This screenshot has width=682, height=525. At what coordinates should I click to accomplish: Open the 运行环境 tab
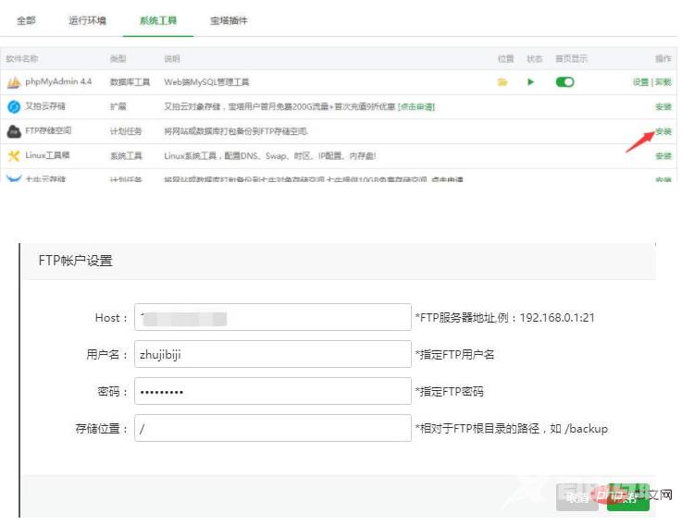pos(88,20)
